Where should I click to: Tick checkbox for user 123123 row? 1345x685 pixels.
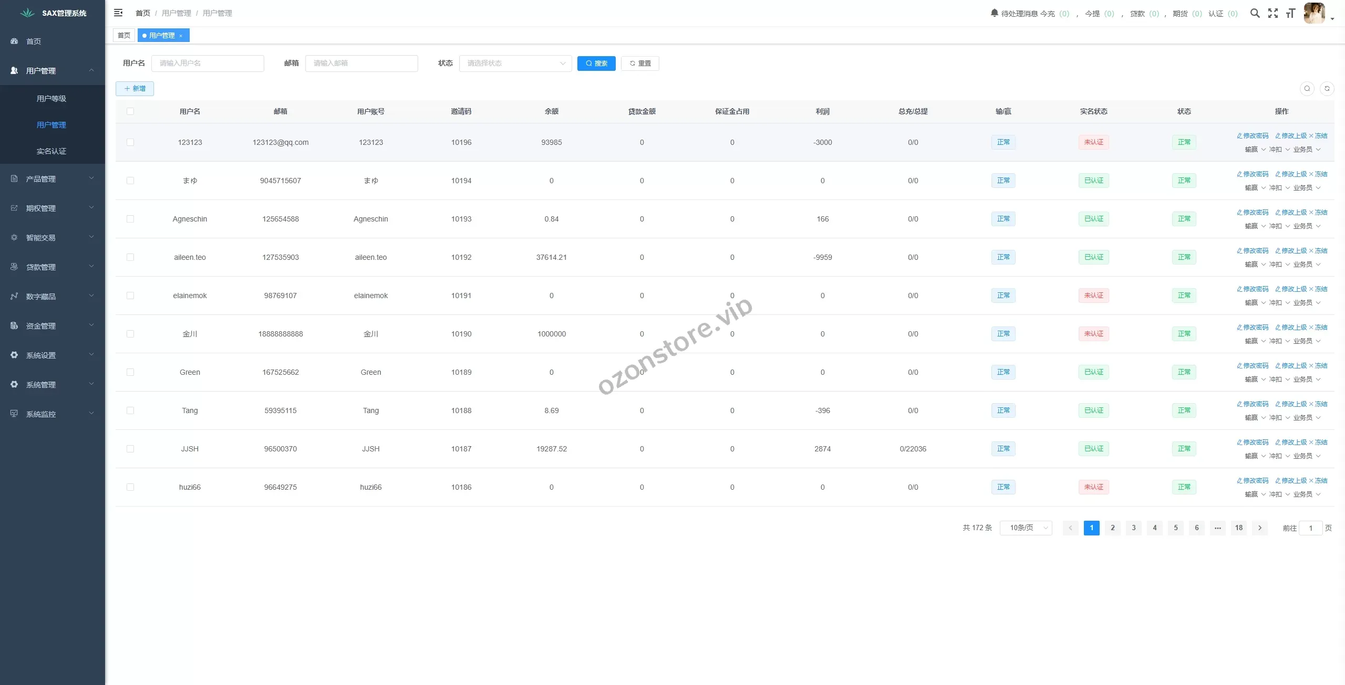click(130, 142)
